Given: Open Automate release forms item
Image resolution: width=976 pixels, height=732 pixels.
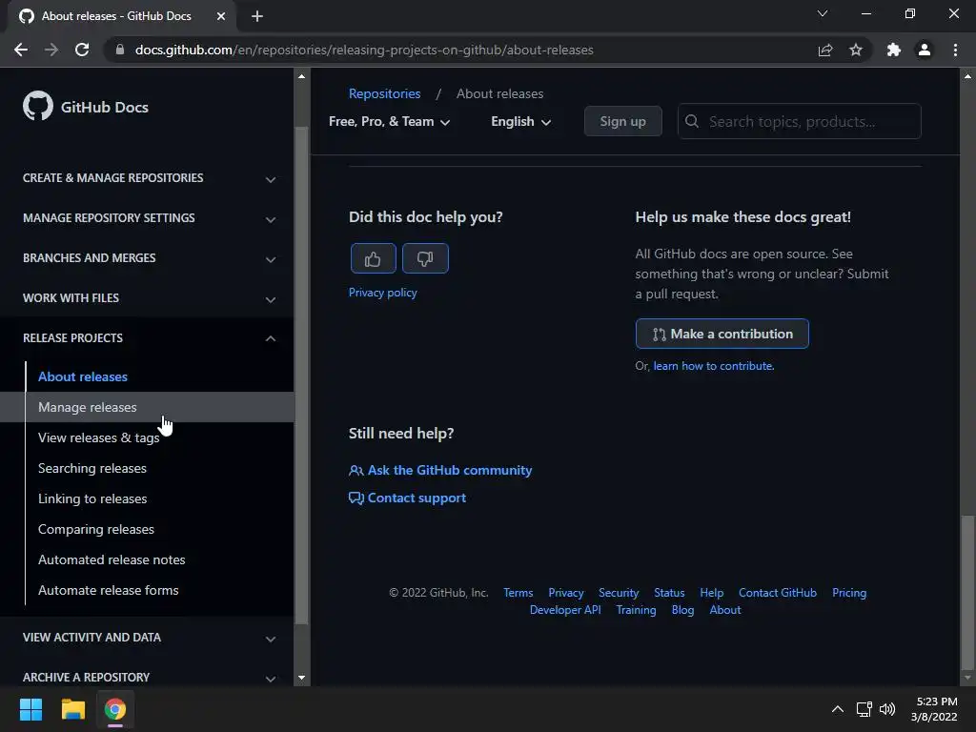Looking at the screenshot, I should click(109, 590).
